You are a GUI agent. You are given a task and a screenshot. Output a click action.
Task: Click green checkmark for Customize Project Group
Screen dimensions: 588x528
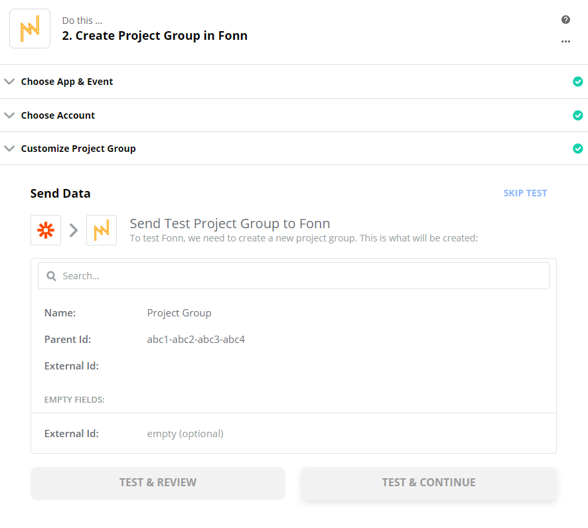click(578, 149)
